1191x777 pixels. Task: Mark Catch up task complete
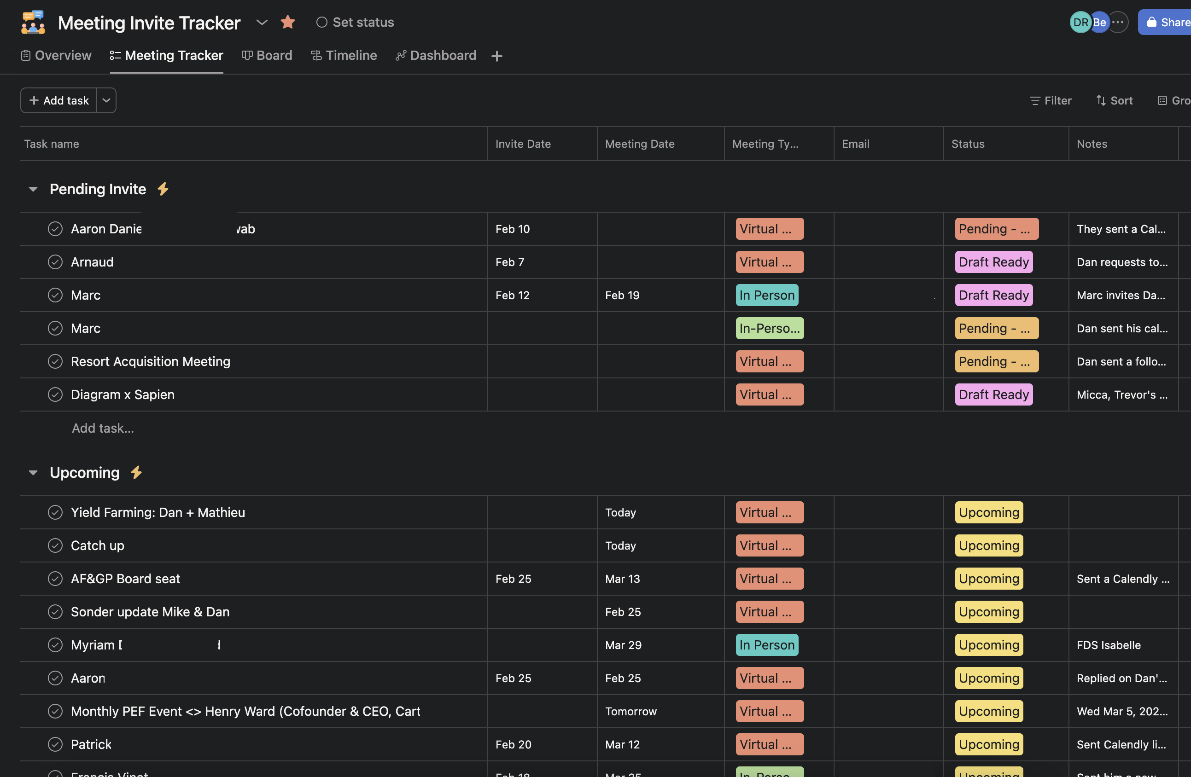tap(55, 545)
